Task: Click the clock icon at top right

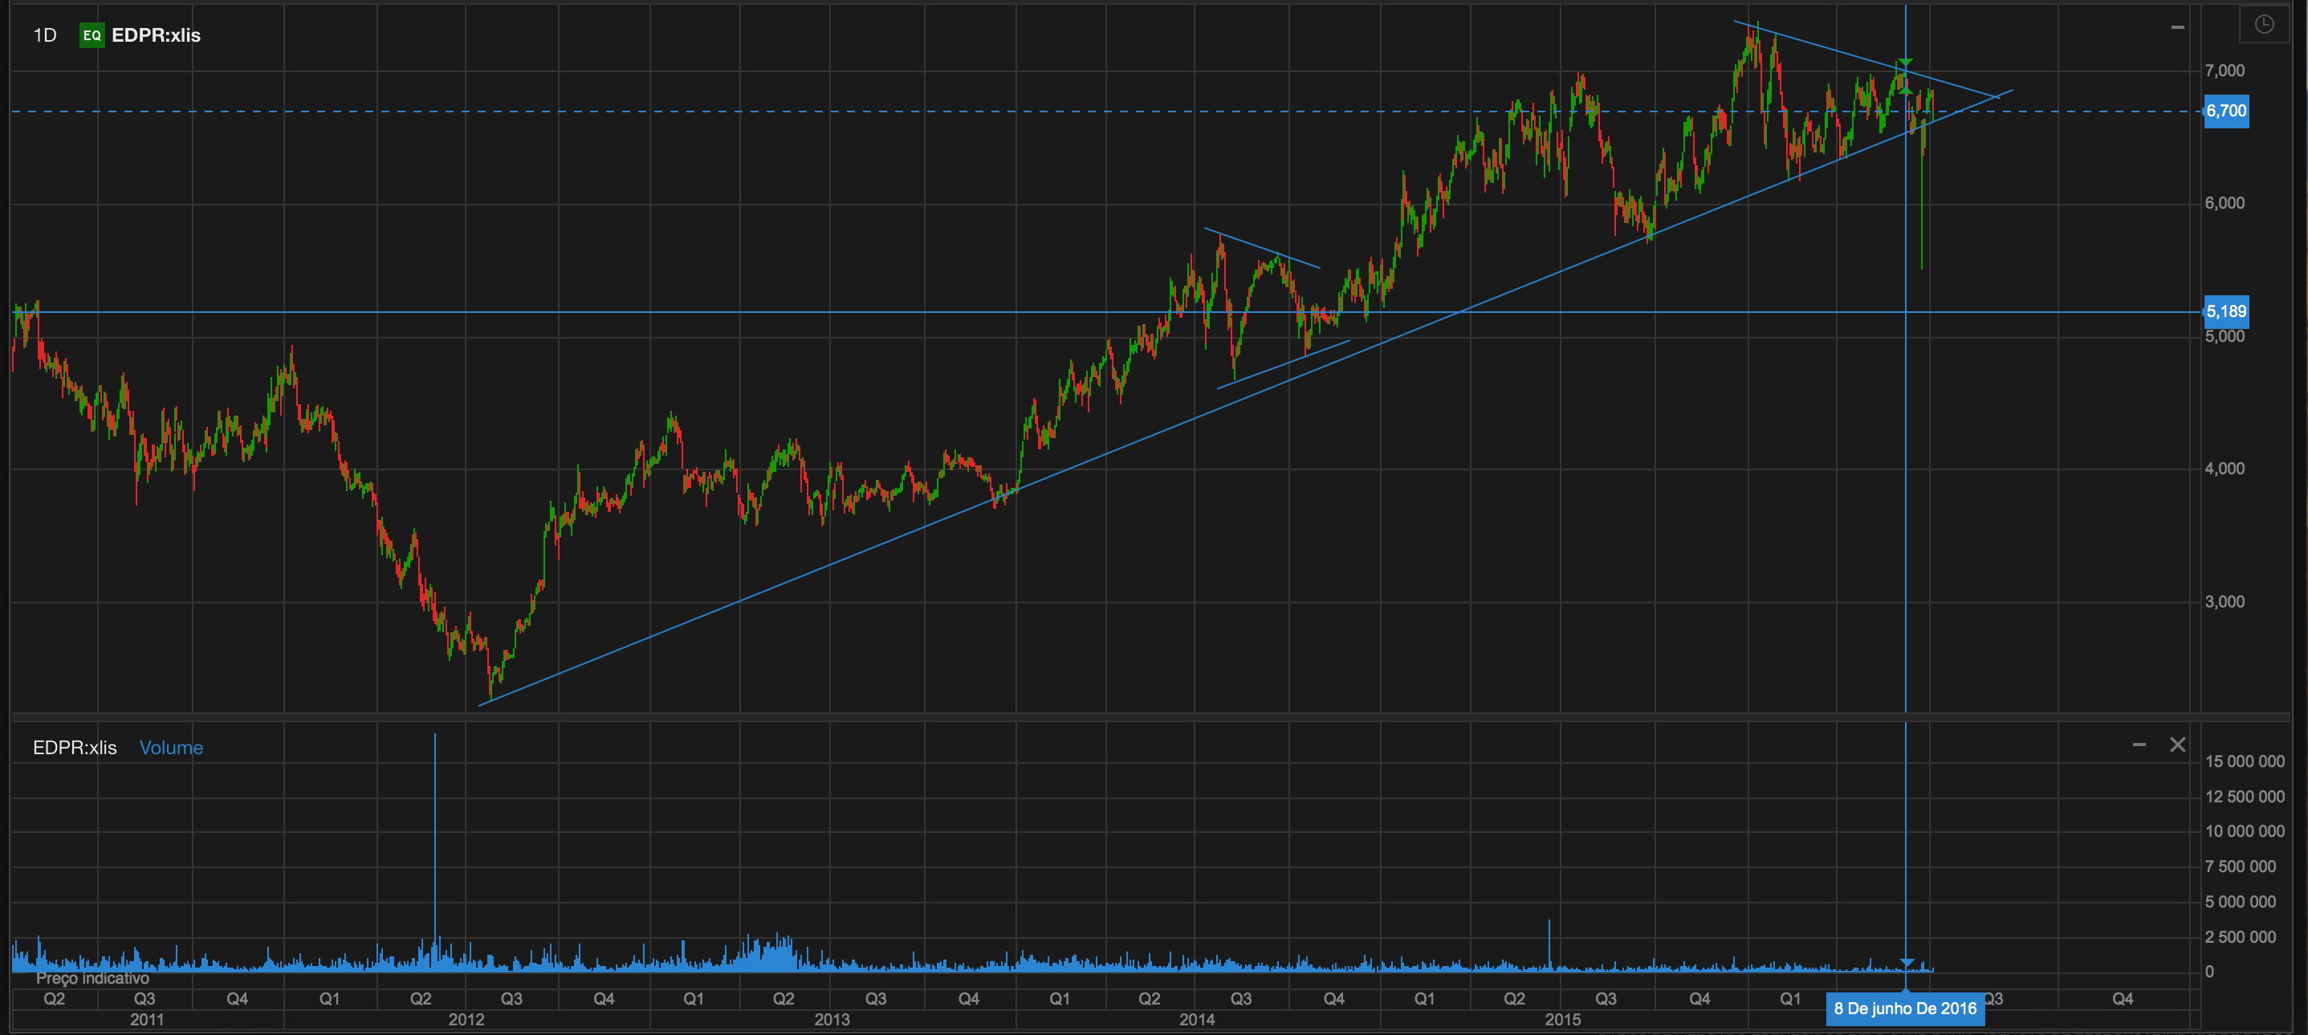Action: click(2263, 24)
